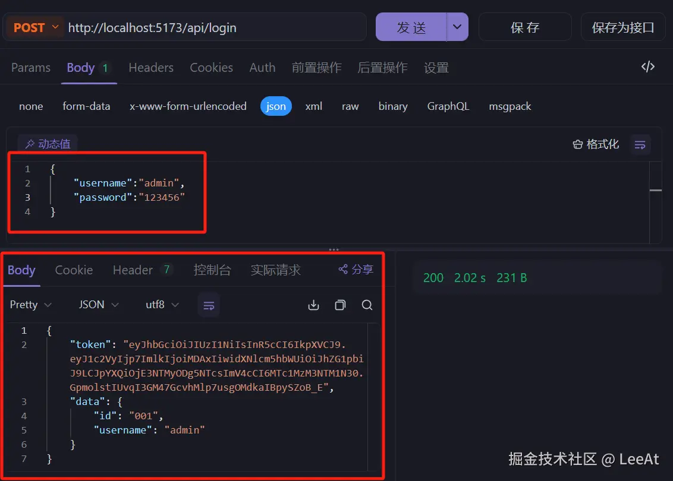The height and width of the screenshot is (481, 673).
Task: Open the Pretty view dropdown
Action: tap(30, 305)
